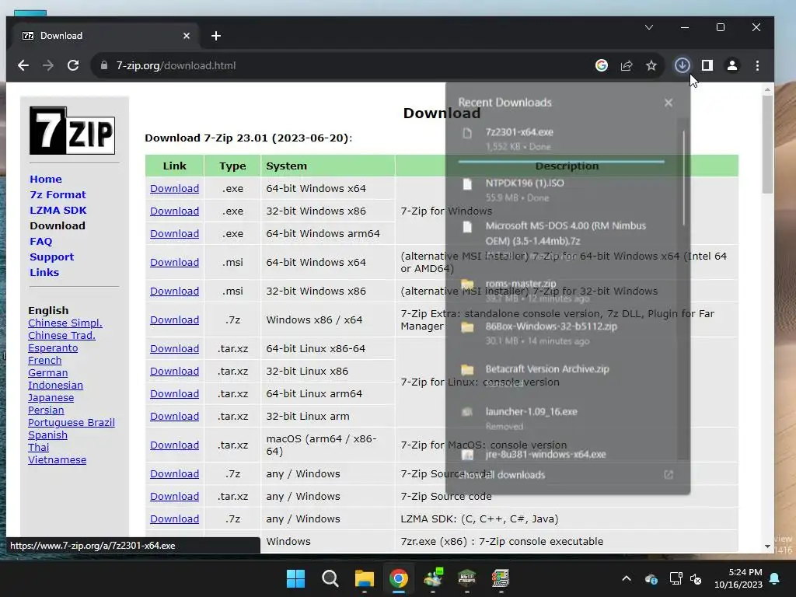
Task: Close the Recent Downloads popup
Action: (668, 103)
